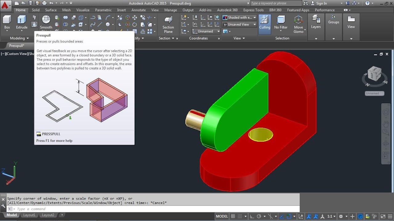Click the keyword or phrase search box
This screenshot has width=394, height=221.
276,3
